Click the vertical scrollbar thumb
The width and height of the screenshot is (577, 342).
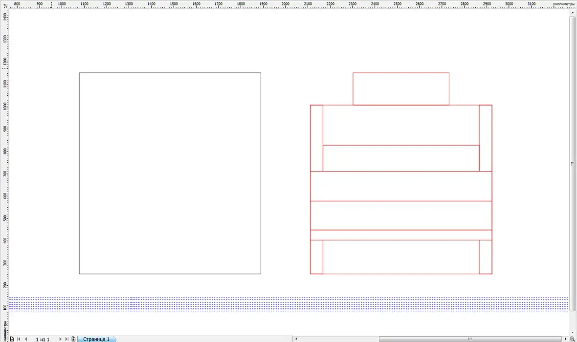pyautogui.click(x=572, y=164)
